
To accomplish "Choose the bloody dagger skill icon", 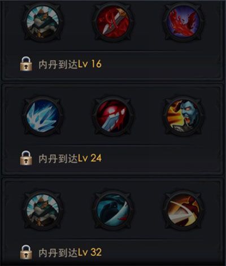I will coord(113,21).
